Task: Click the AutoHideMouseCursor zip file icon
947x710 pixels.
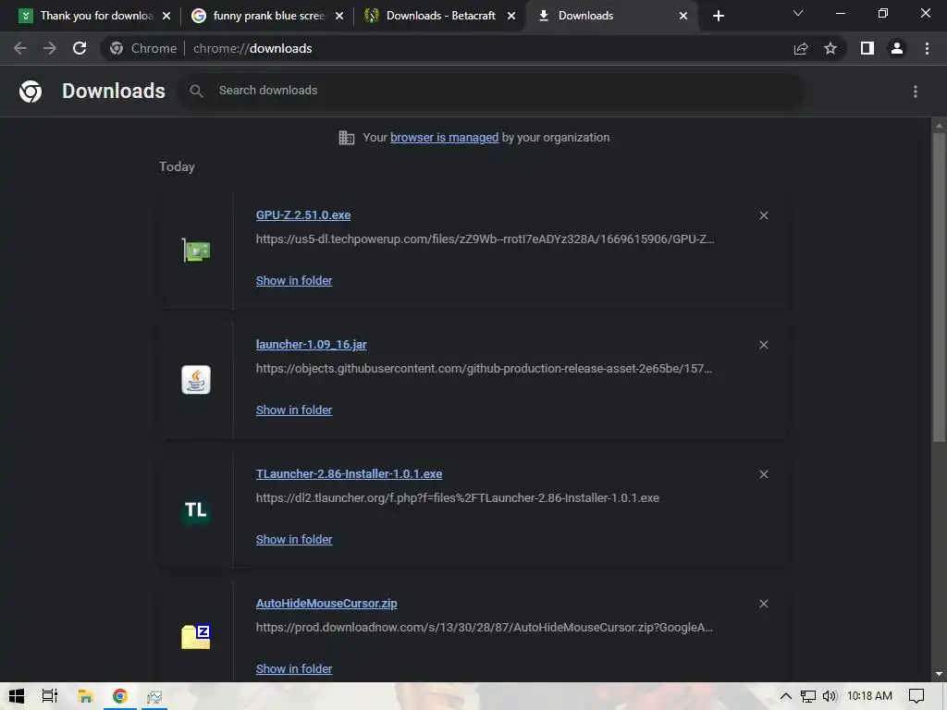Action: point(196,637)
